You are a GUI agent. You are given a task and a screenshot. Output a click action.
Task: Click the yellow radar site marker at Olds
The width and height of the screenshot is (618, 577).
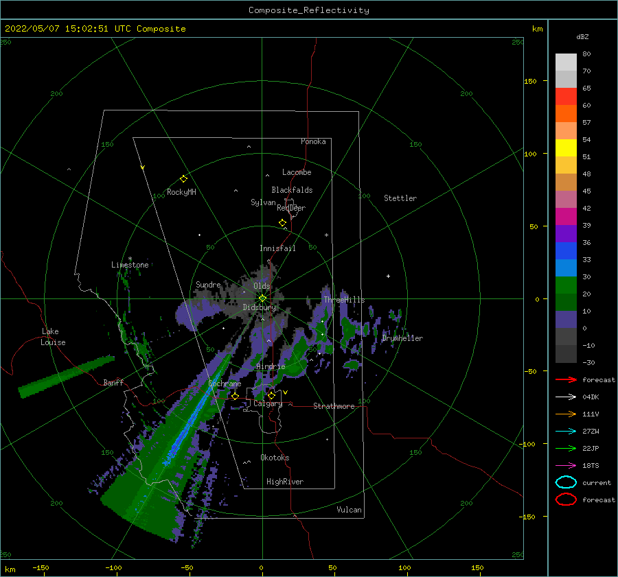(262, 298)
